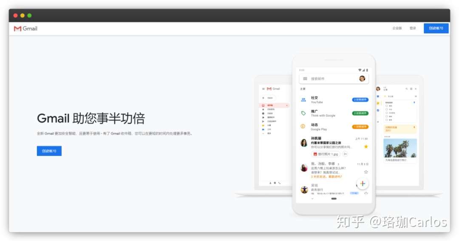459x241 pixels.
Task: Click the 2+ more attachments chip
Action: click(345, 154)
